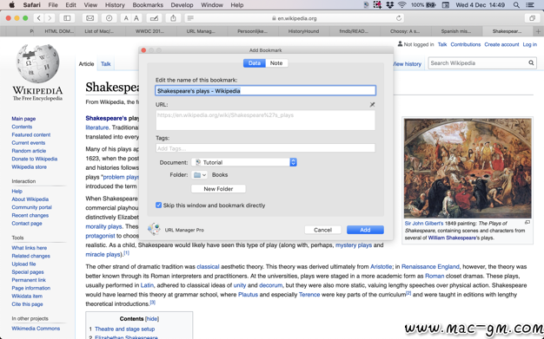Viewport: 544px width, 339px height.
Task: Follow the Create account link
Action: (x=501, y=44)
